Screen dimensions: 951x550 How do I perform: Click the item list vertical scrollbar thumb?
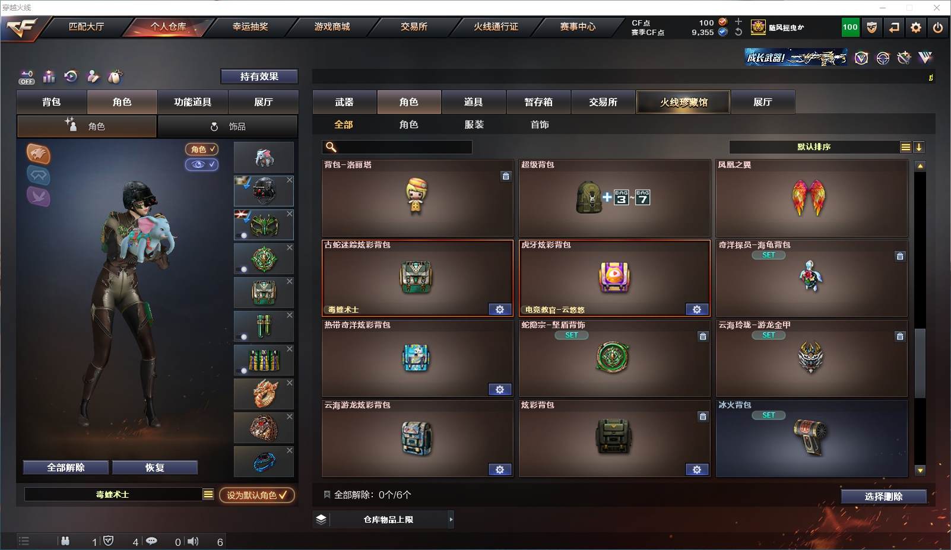point(920,363)
